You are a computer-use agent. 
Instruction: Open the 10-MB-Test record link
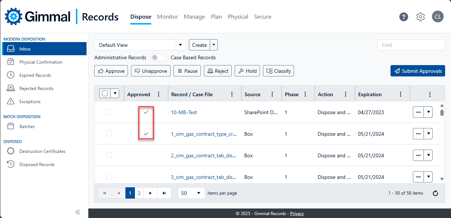pyautogui.click(x=184, y=112)
